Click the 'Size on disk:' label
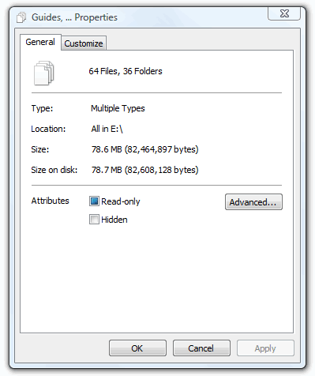 pyautogui.click(x=54, y=170)
